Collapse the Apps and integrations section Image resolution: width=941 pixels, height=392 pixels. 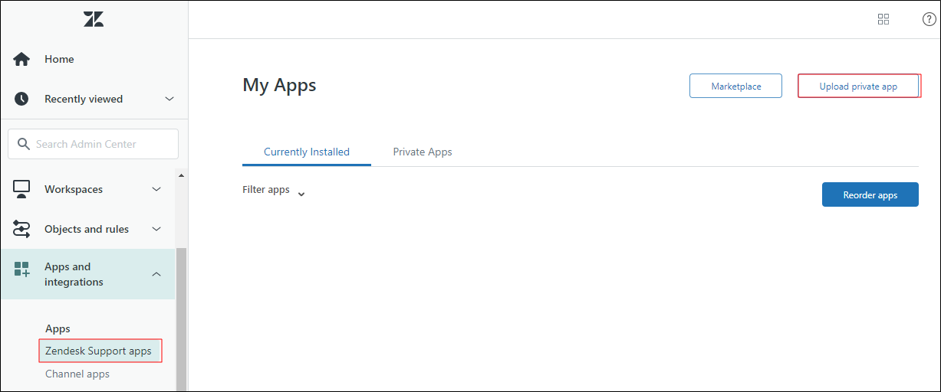click(x=156, y=274)
